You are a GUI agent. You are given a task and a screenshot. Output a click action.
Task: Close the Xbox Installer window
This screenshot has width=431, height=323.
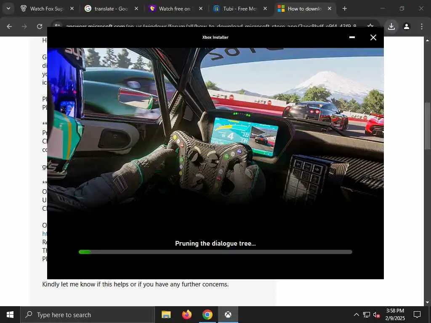click(373, 37)
